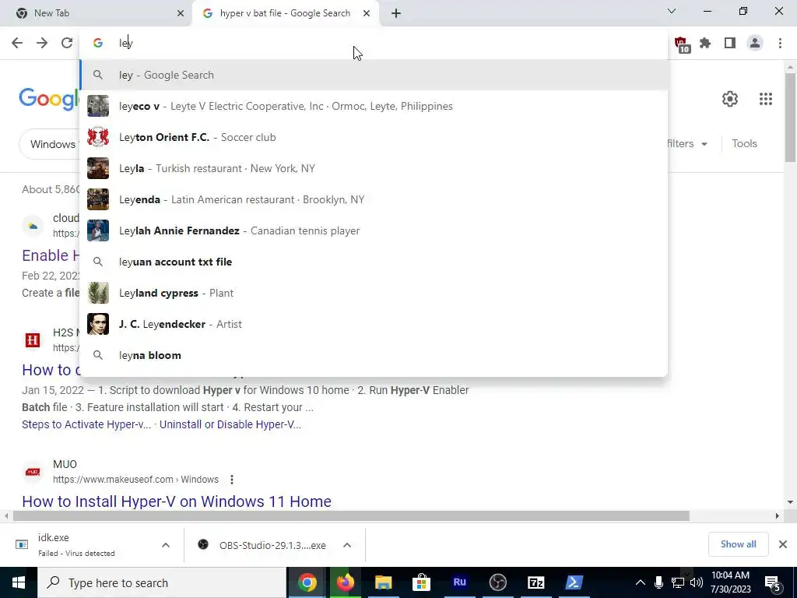Image resolution: width=797 pixels, height=598 pixels.
Task: Open a new tab with the plus button
Action: pos(396,13)
